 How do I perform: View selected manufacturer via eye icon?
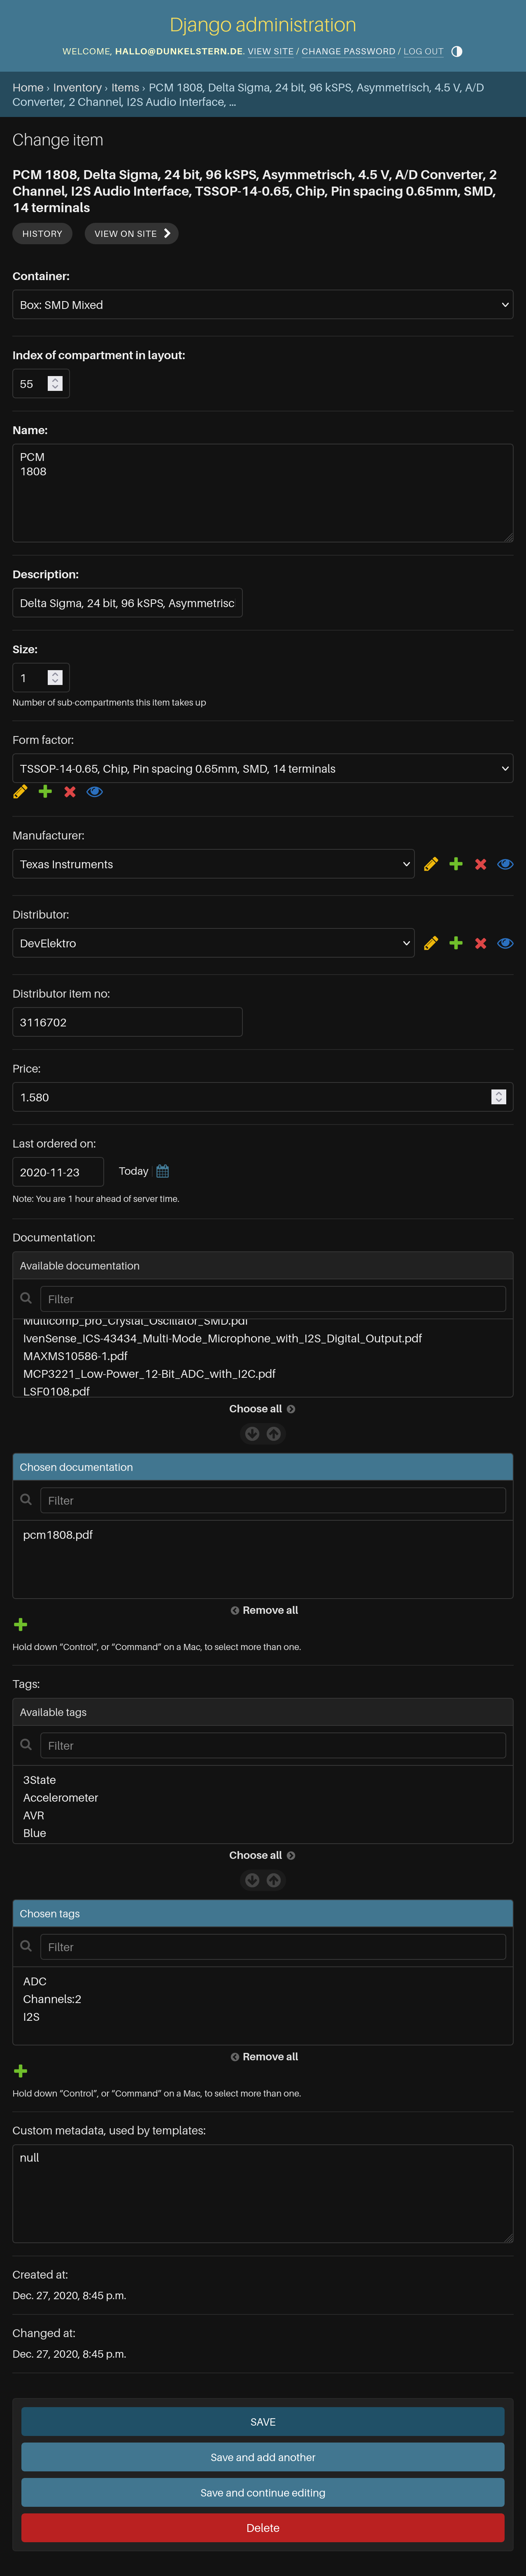pos(506,864)
